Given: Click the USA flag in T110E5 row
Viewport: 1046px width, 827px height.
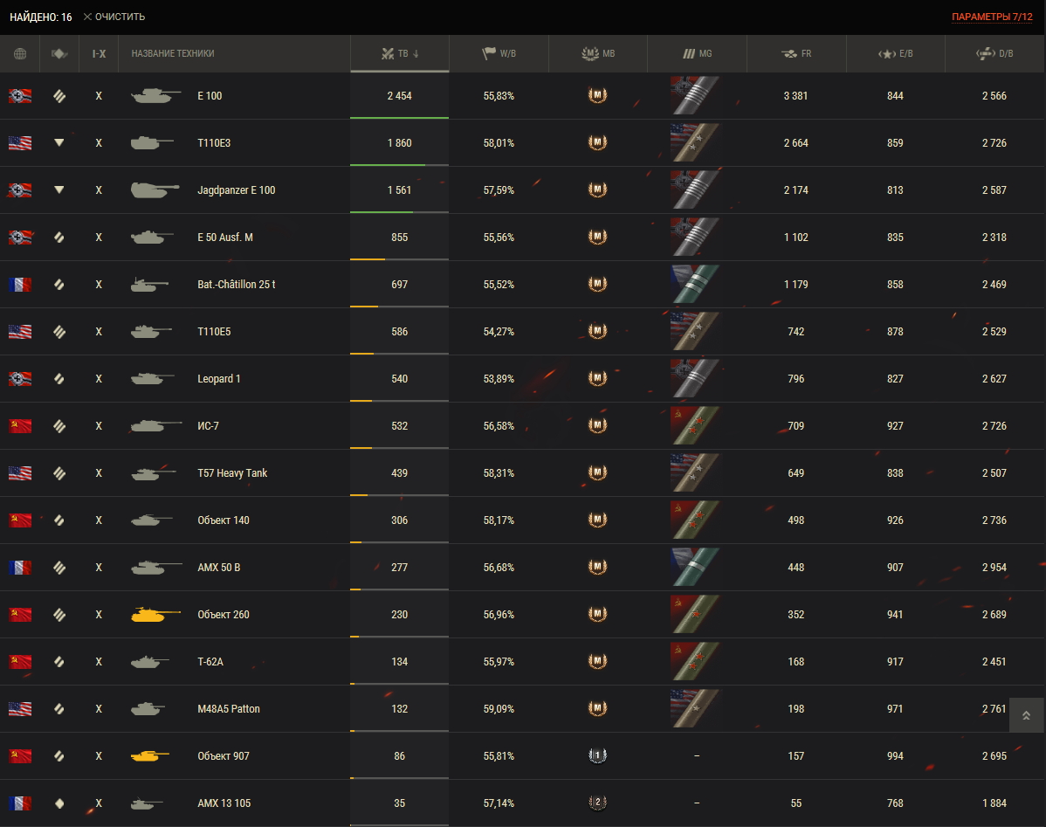Looking at the screenshot, I should [20, 332].
